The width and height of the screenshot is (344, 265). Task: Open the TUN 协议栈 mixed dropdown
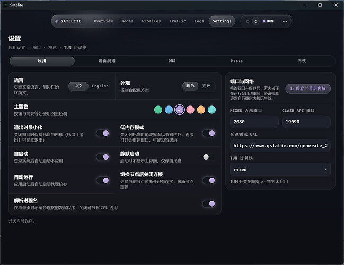click(x=280, y=170)
